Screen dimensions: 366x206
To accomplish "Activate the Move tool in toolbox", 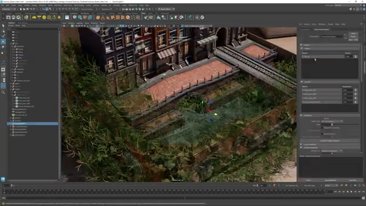I will (x=3, y=42).
